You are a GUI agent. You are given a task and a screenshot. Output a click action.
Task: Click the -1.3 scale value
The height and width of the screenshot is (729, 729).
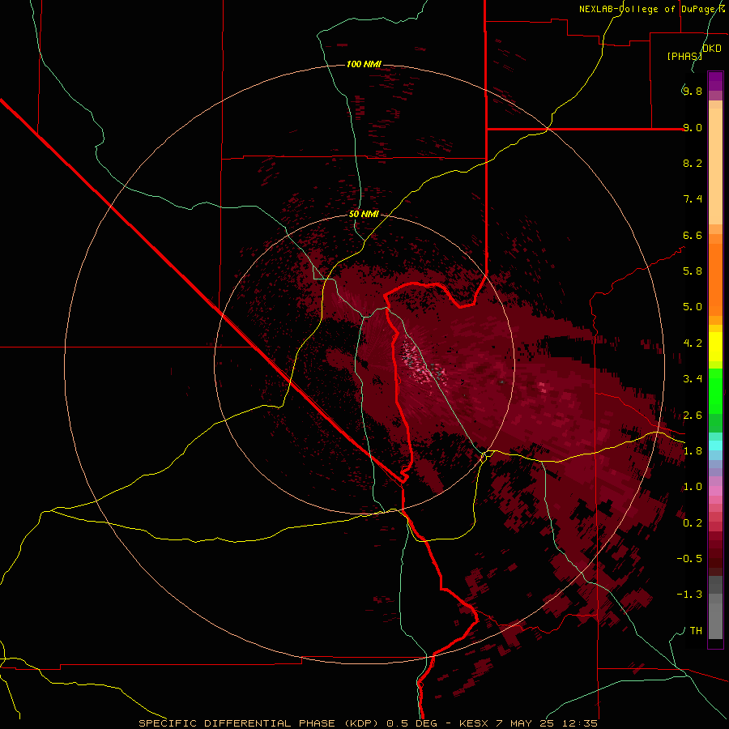point(689,595)
